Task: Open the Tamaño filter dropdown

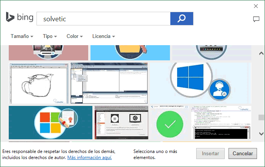Action: pos(22,36)
